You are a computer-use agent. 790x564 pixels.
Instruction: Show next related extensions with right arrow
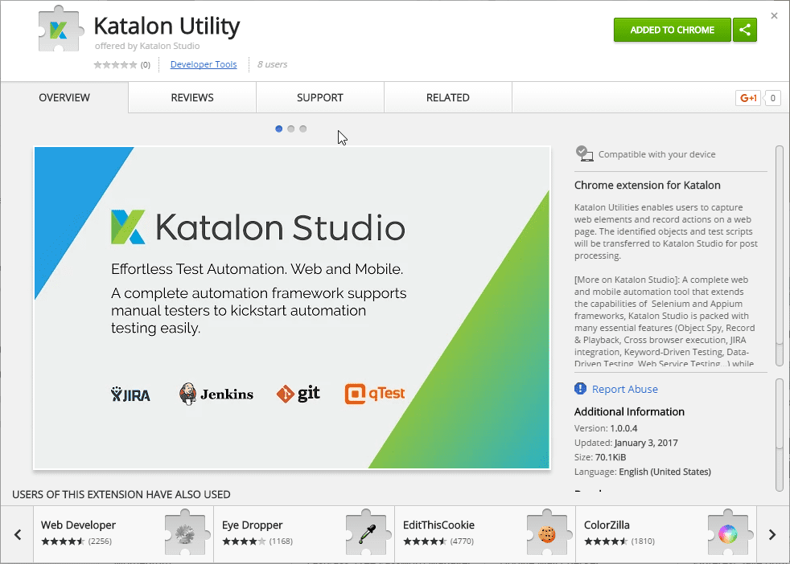[x=772, y=534]
